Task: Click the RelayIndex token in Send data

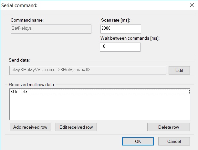Action: tap(76, 69)
